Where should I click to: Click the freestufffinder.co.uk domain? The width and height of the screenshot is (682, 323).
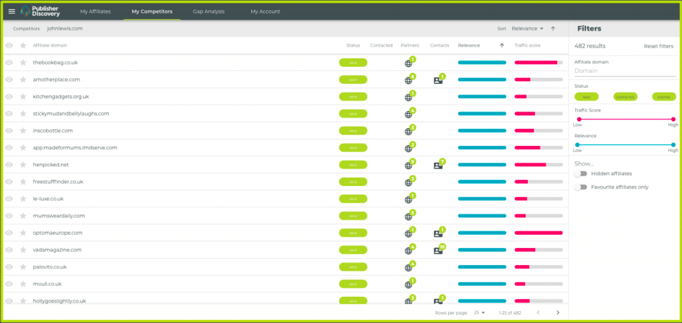[x=58, y=182]
